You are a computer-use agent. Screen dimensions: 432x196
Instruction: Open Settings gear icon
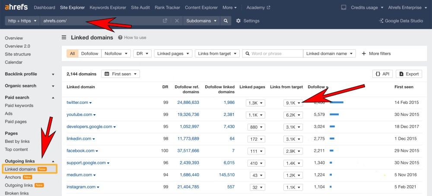click(x=238, y=21)
